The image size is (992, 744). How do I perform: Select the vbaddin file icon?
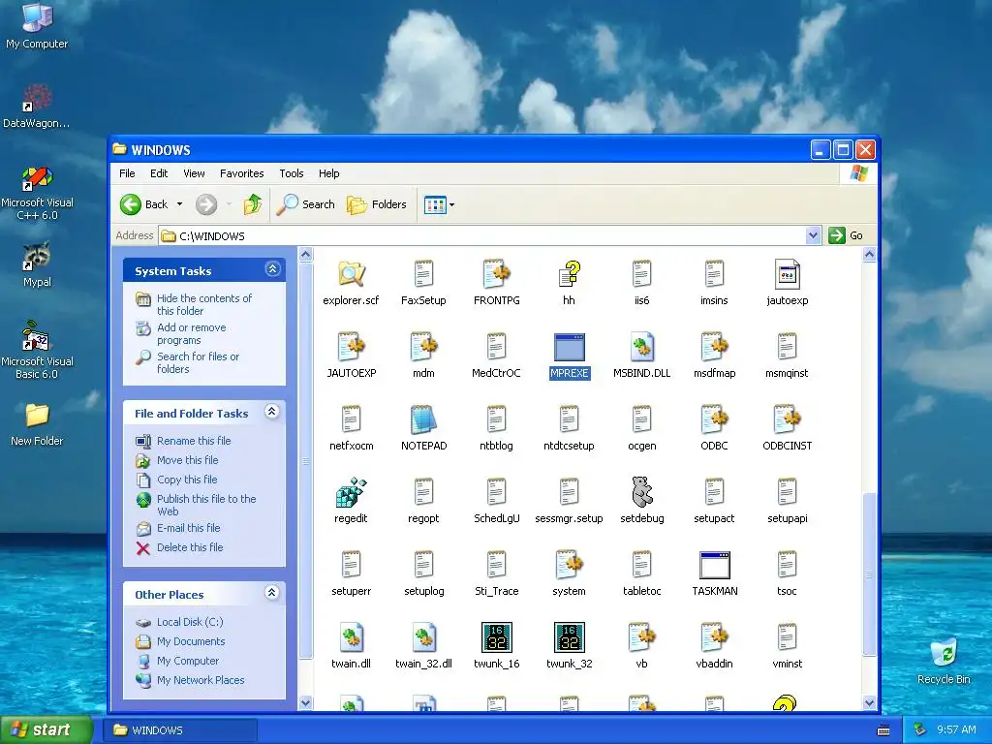click(714, 637)
